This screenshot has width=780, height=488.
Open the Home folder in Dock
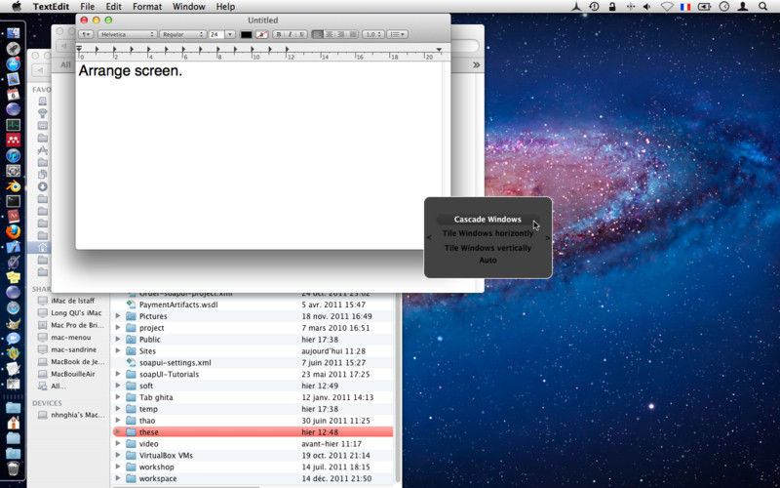(x=13, y=423)
